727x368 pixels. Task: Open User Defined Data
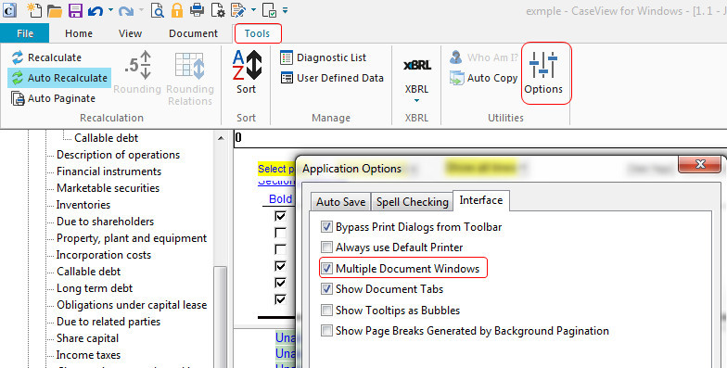332,78
